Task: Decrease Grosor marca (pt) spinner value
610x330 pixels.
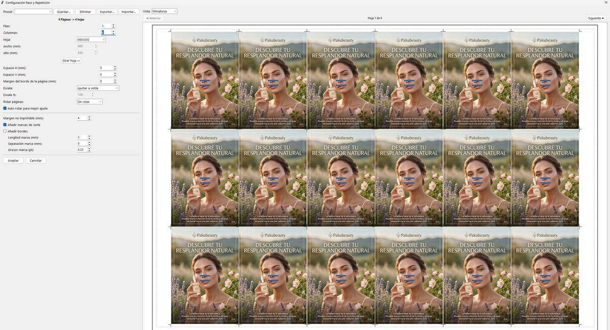Action: point(89,151)
